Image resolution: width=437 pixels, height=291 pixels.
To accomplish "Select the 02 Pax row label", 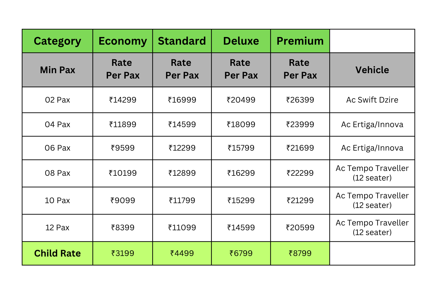I will (x=57, y=100).
